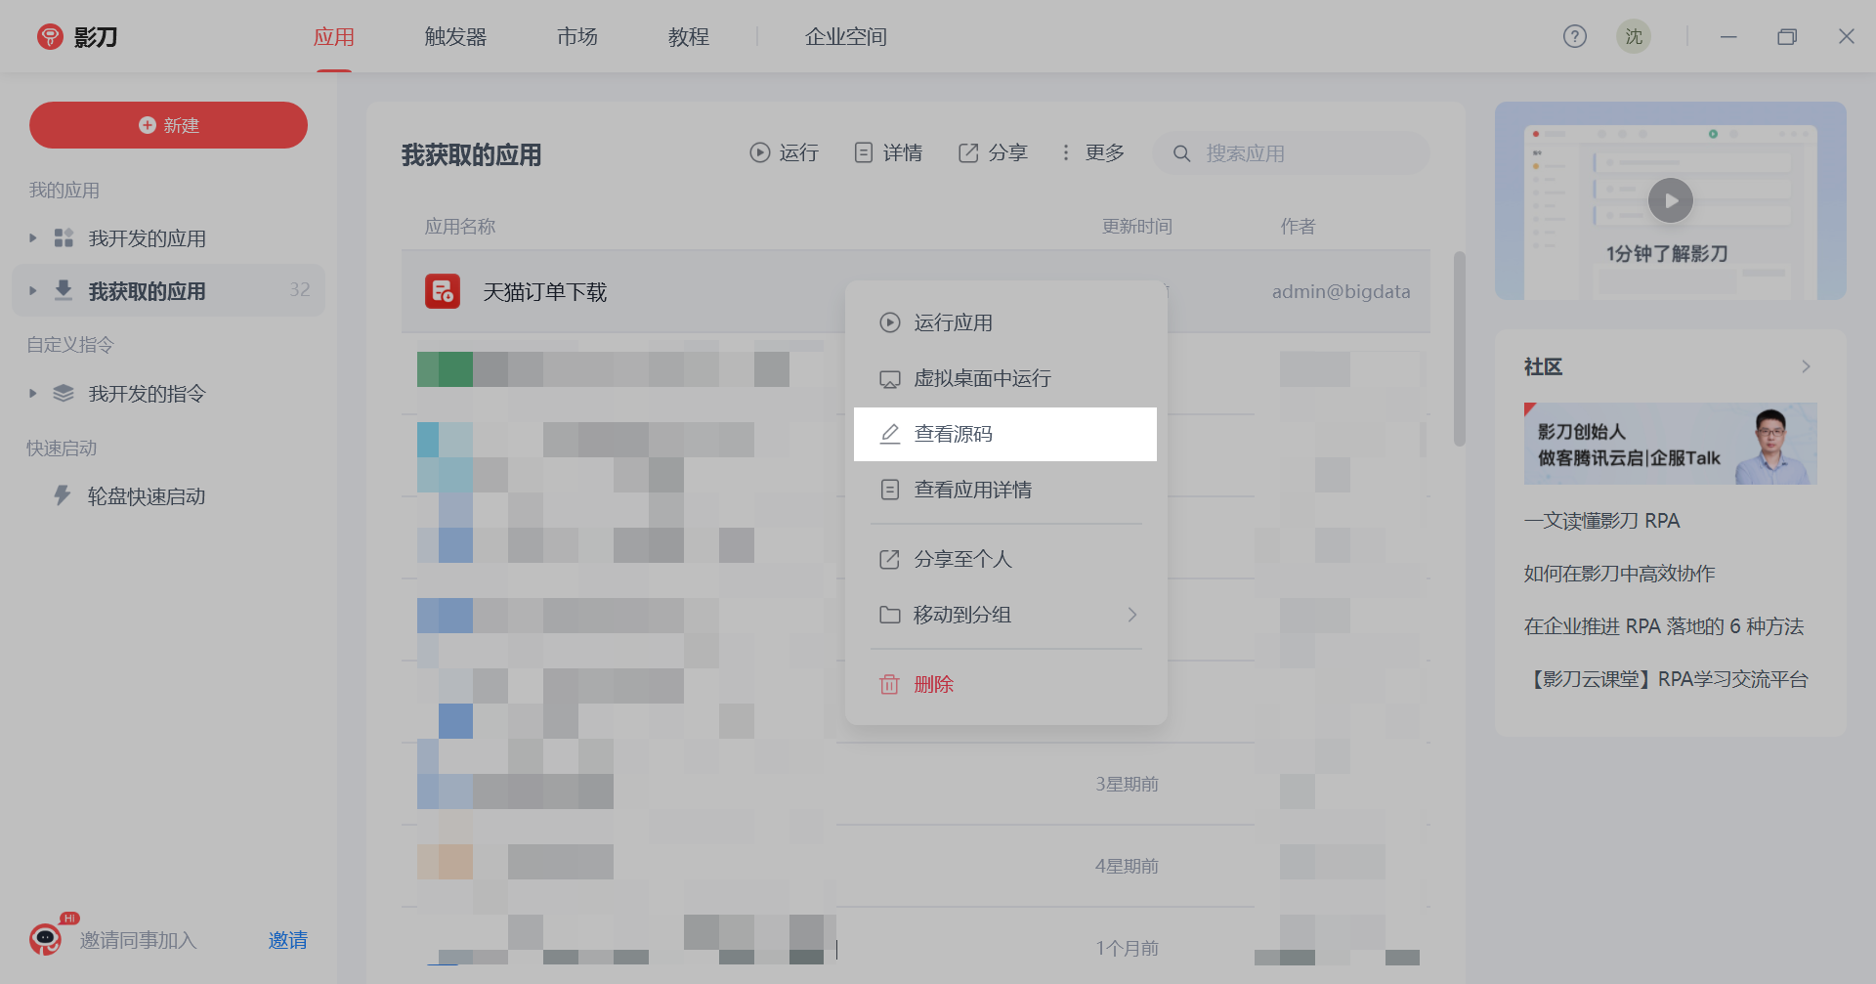Click the 详情 toolbar button

(x=888, y=152)
